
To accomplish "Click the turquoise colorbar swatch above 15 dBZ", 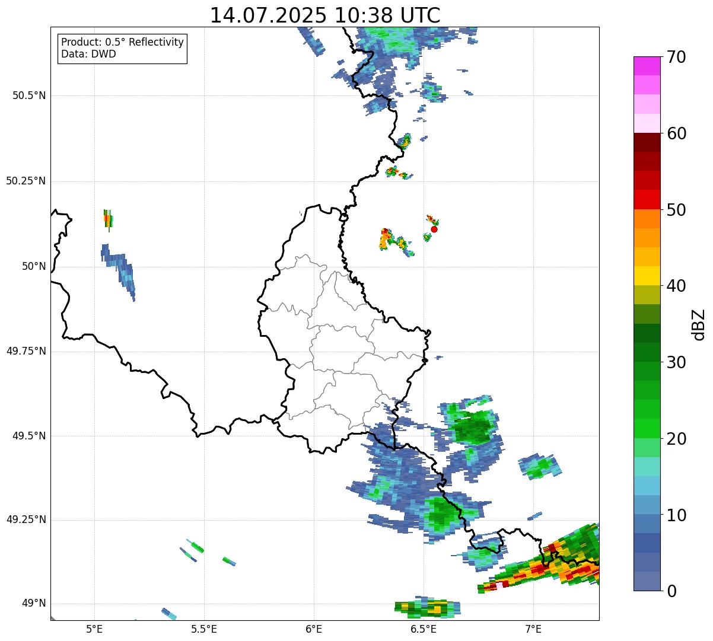I will (x=647, y=467).
